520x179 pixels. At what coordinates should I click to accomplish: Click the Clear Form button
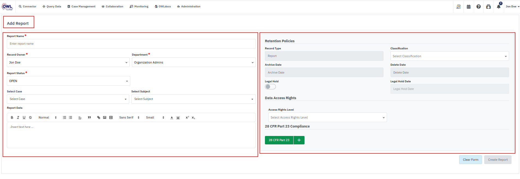click(x=470, y=160)
